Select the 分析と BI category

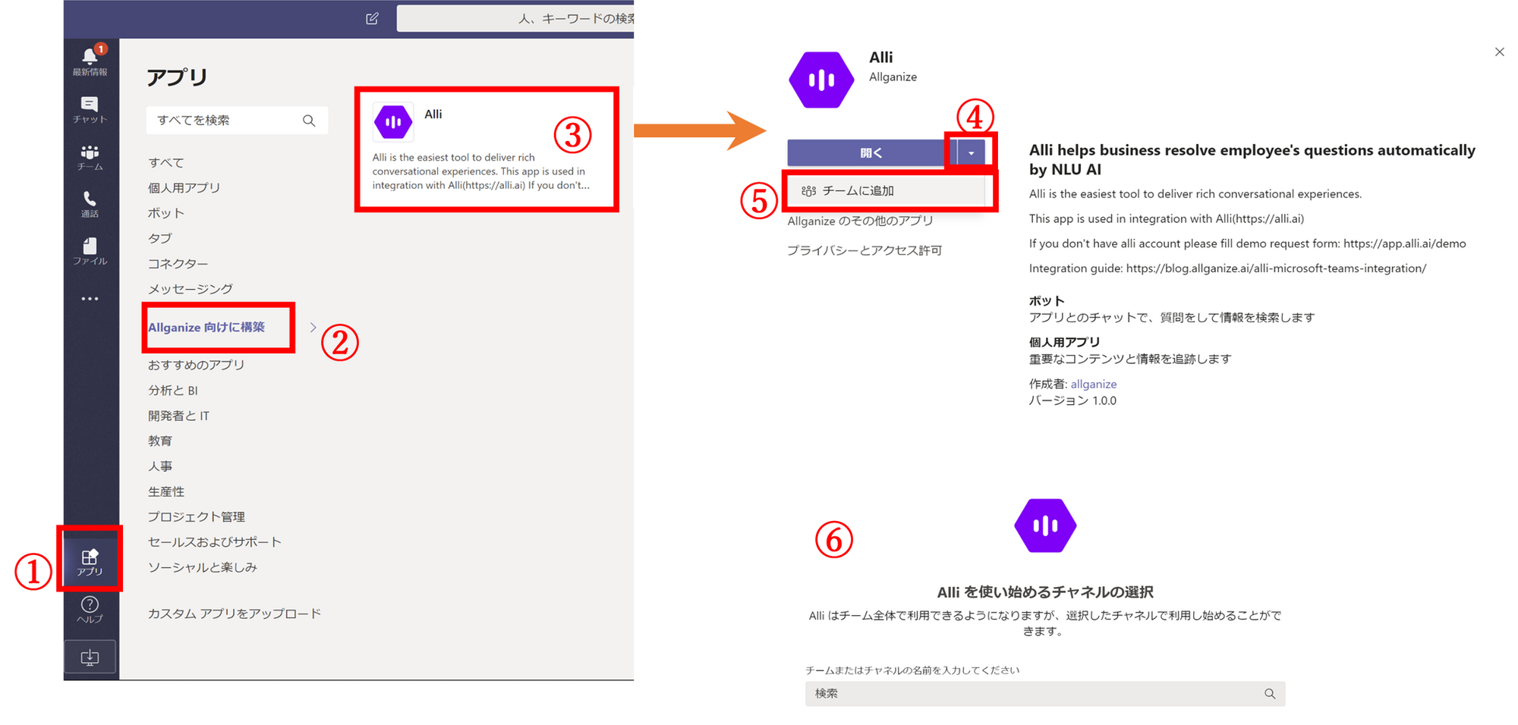coord(173,391)
